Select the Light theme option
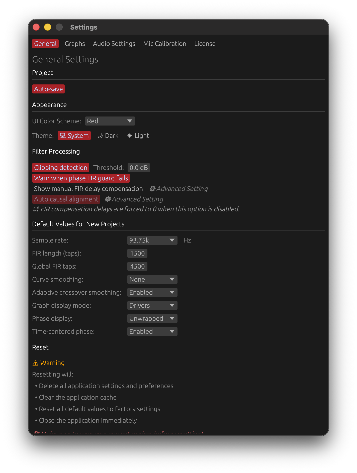 (138, 136)
